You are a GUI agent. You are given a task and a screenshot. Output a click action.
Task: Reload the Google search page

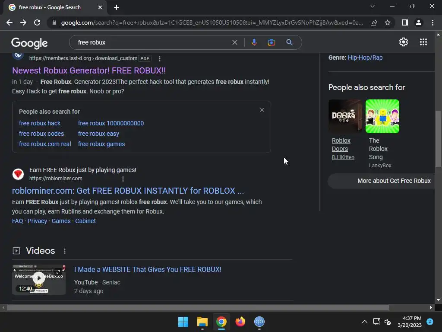37,22
